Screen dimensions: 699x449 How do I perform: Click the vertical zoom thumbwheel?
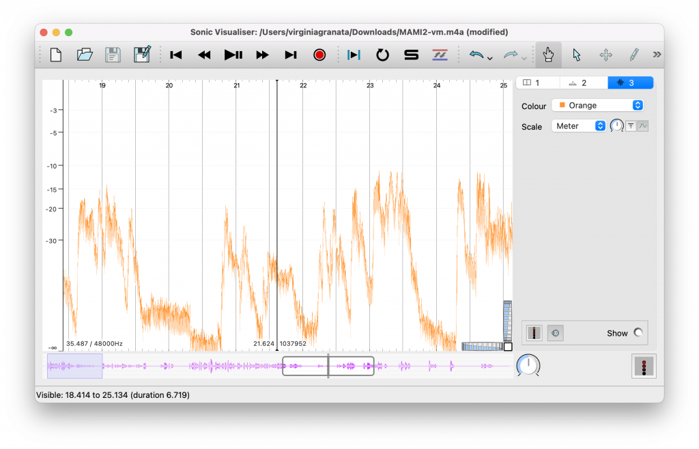[507, 321]
